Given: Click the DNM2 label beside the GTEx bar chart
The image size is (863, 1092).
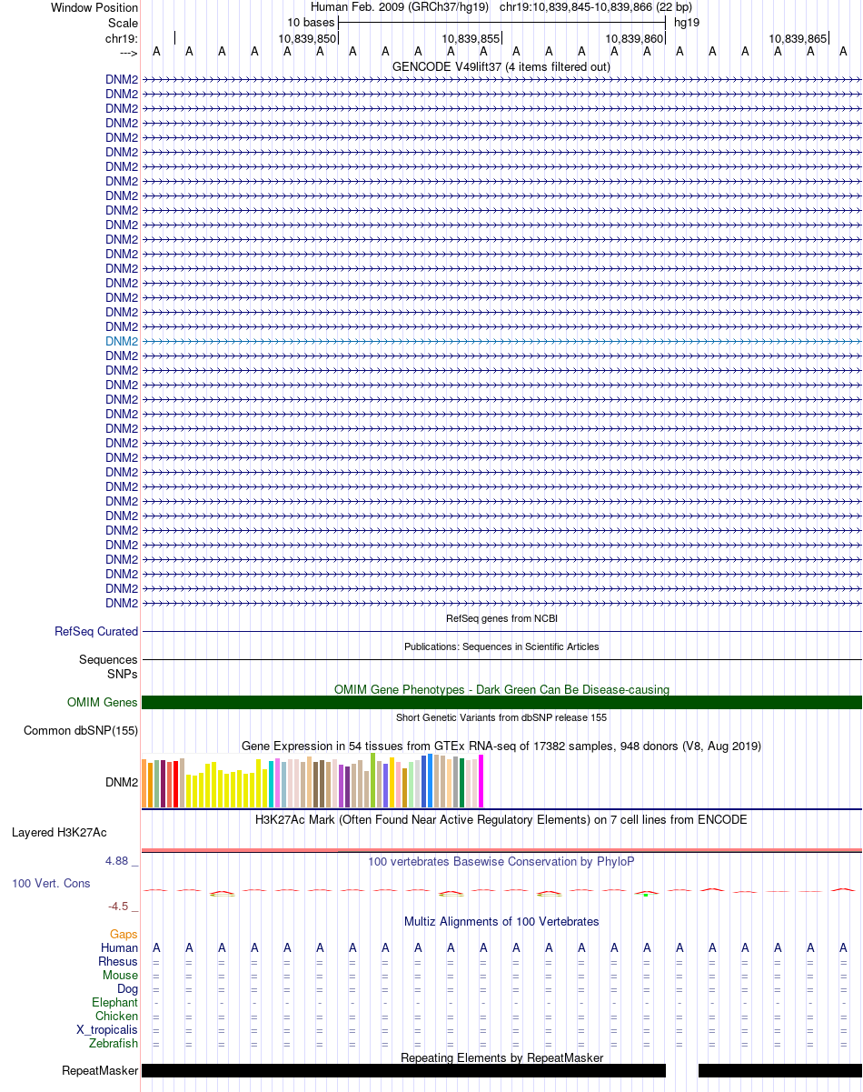Looking at the screenshot, I should tap(122, 781).
